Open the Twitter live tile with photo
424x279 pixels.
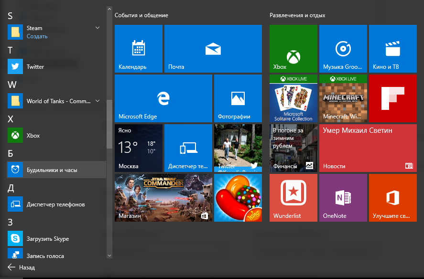(238, 148)
